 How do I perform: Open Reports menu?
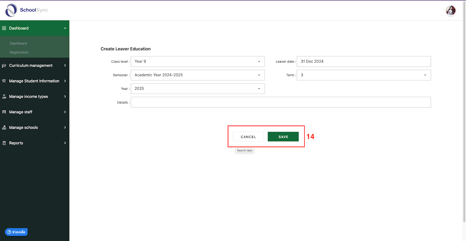(x=35, y=143)
